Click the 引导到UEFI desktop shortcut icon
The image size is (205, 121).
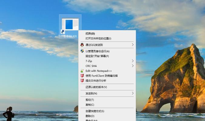pos(70,26)
